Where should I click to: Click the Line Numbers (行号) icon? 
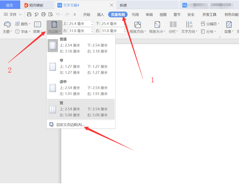click(x=203, y=32)
